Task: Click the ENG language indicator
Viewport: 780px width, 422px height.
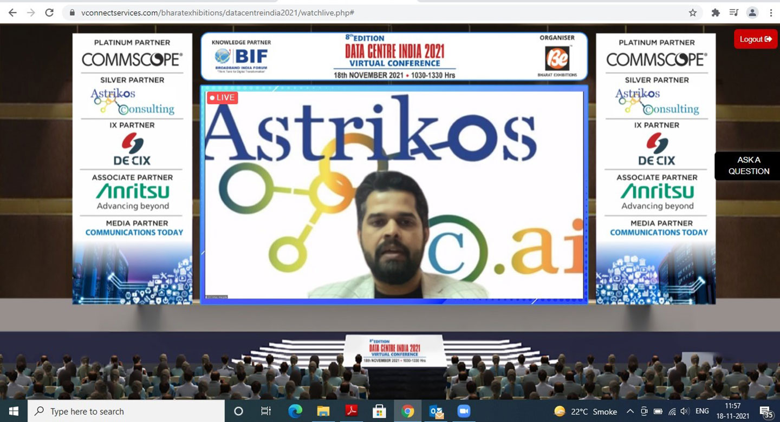Action: [x=702, y=411]
